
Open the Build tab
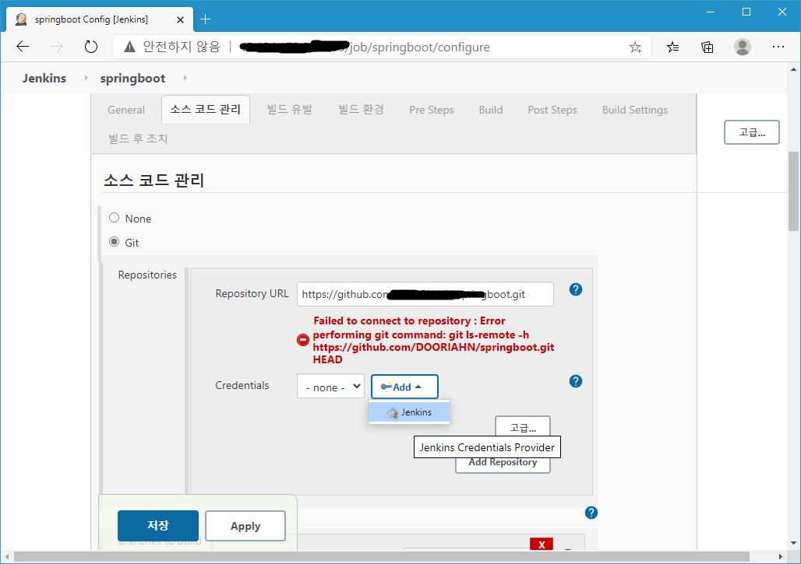[x=491, y=110]
